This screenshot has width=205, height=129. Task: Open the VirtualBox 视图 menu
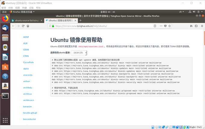pyautogui.click(x=17, y=8)
